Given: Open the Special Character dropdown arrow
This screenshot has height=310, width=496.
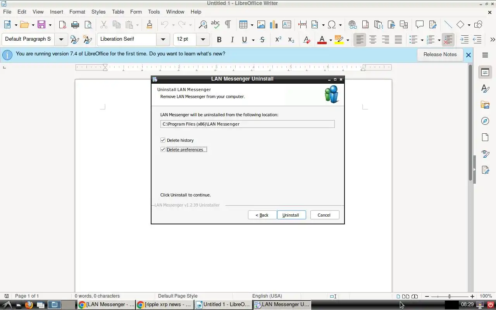Looking at the screenshot, I should point(340,25).
